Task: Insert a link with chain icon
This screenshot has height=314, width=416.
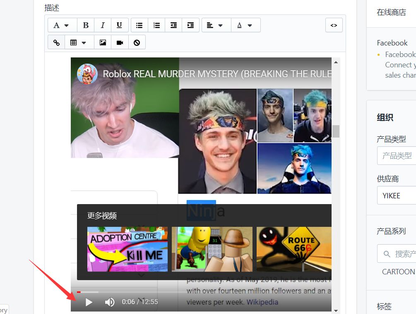Action: (x=56, y=43)
